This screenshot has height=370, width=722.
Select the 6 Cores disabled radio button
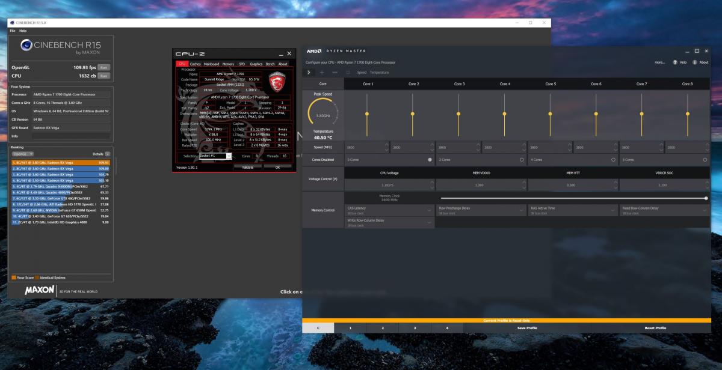pos(705,160)
